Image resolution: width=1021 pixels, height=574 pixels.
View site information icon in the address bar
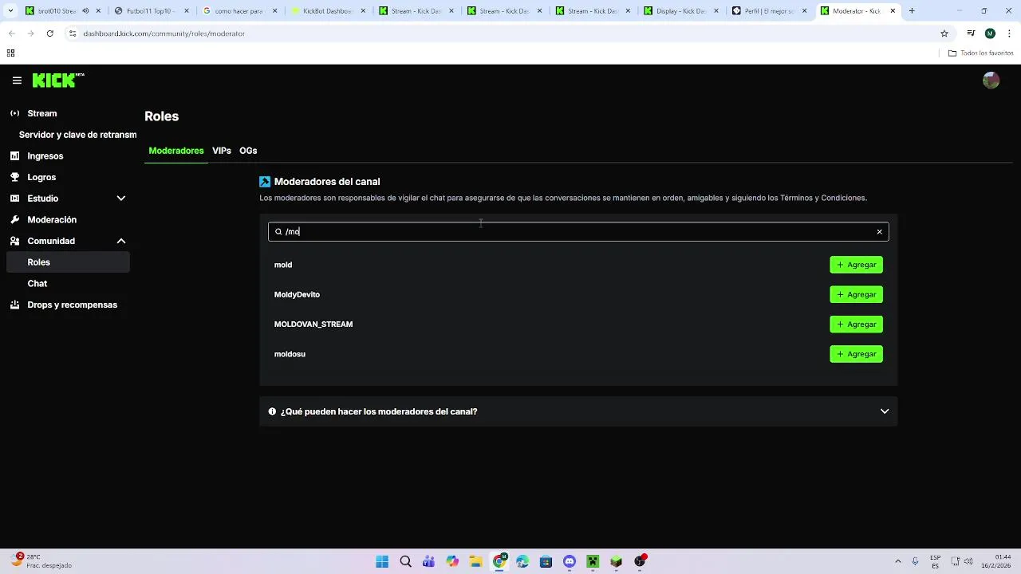72,33
